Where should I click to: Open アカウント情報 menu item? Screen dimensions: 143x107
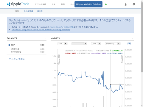pyautogui.click(x=40, y=4)
